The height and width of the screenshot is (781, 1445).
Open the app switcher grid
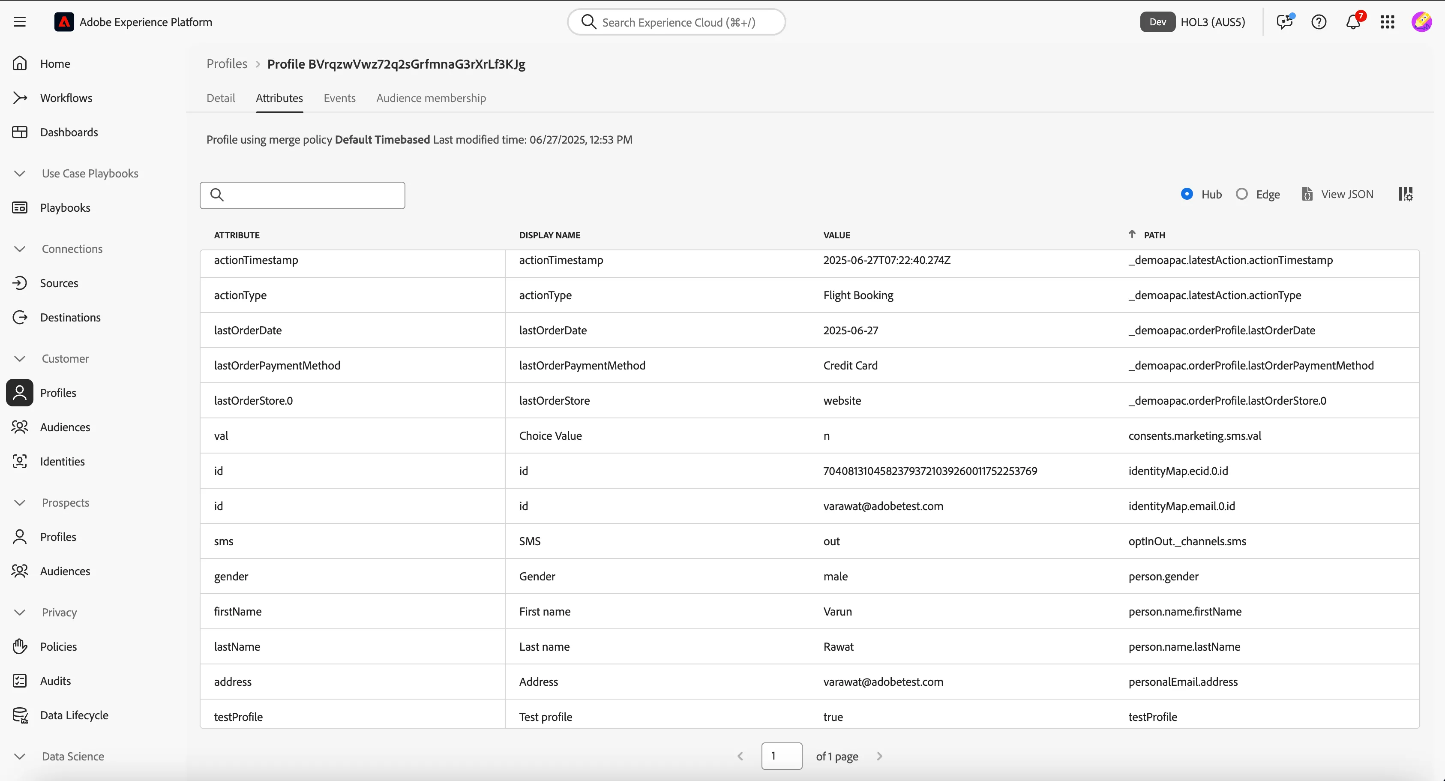(1387, 22)
